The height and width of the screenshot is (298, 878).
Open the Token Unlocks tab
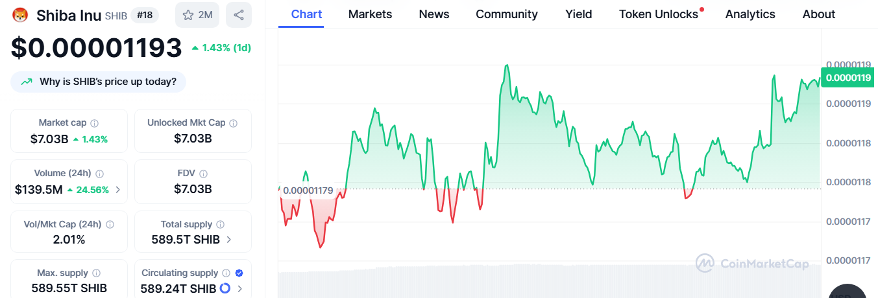point(659,14)
